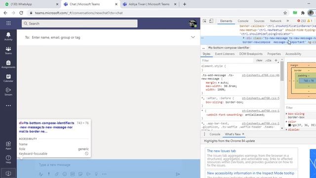This screenshot has height=178, width=316.
Task: Open the Apps store in sidebar
Action: click(x=8, y=145)
